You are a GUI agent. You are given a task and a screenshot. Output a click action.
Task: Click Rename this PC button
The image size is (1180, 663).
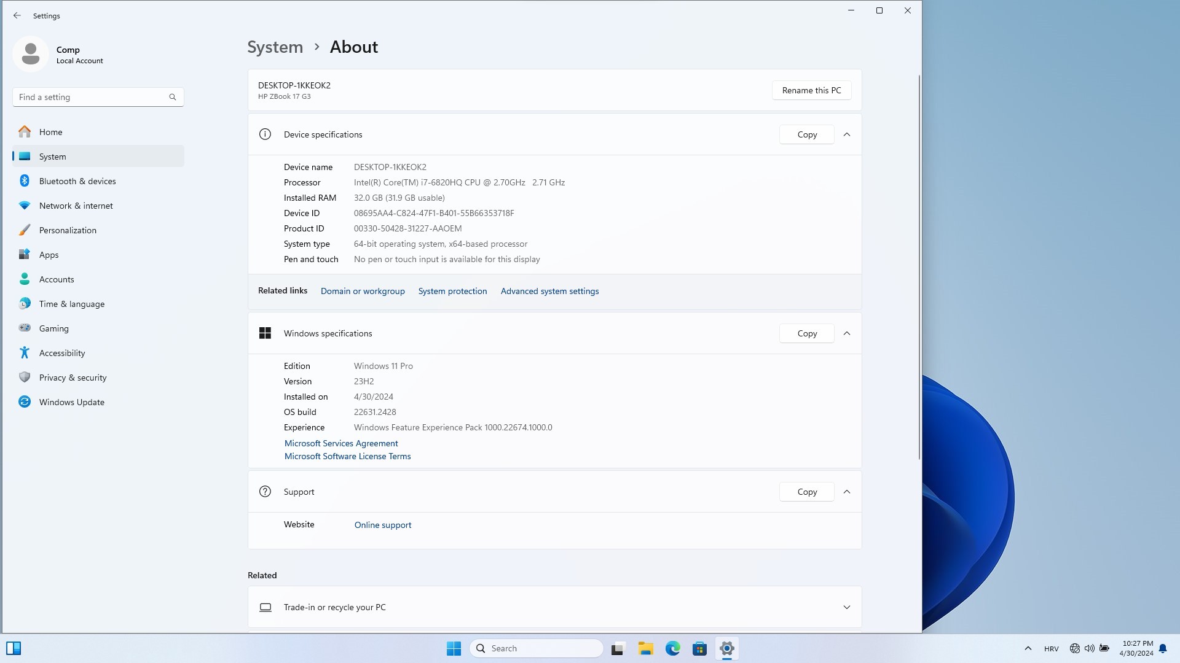(811, 90)
